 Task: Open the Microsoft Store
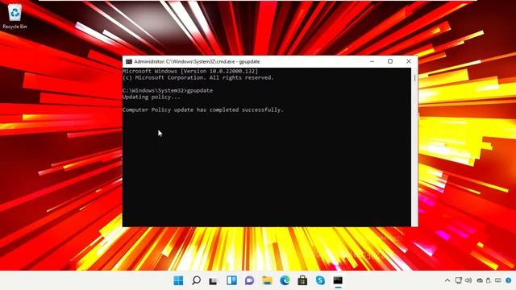(302, 280)
